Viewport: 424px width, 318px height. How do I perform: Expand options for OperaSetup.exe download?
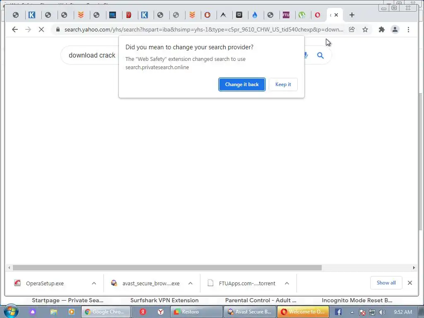coord(94,283)
